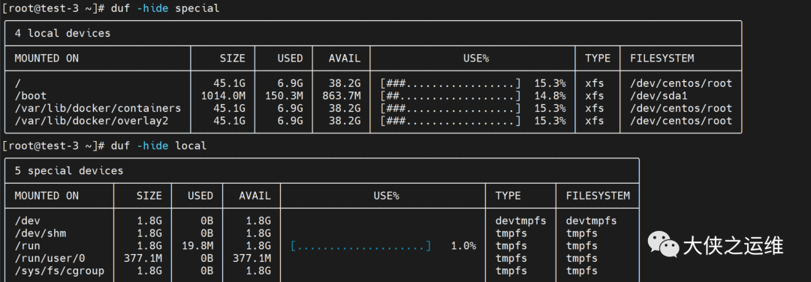Click AVAIL header in local devices table
811x282 pixels.
click(x=345, y=58)
